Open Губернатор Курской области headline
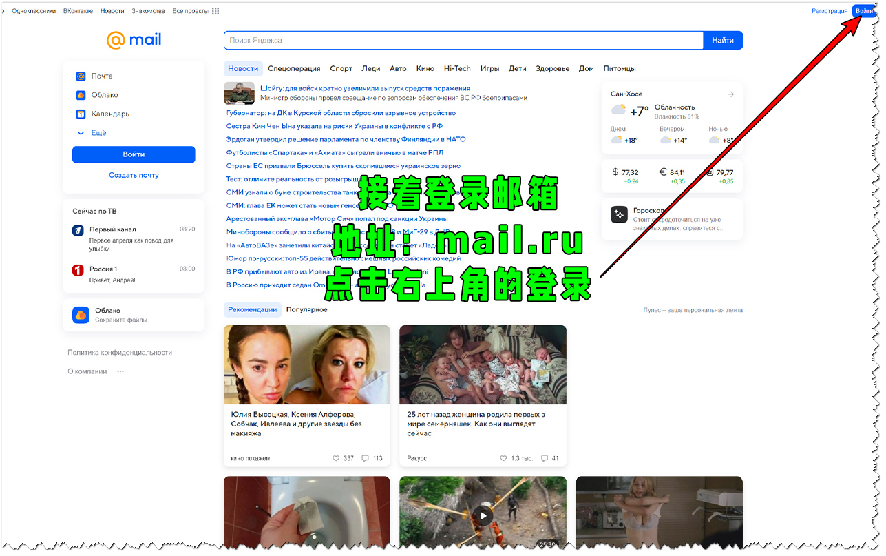 tap(341, 113)
